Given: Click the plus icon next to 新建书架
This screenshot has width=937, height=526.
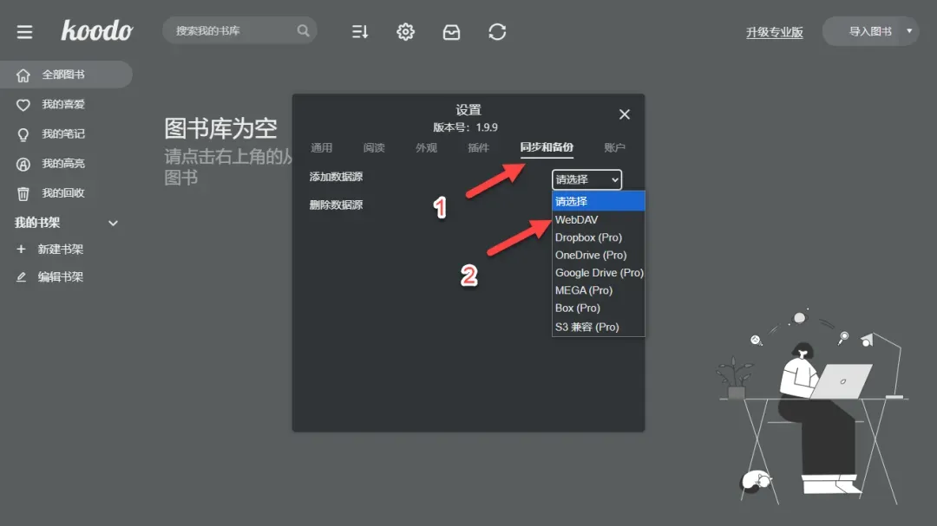Looking at the screenshot, I should point(20,250).
